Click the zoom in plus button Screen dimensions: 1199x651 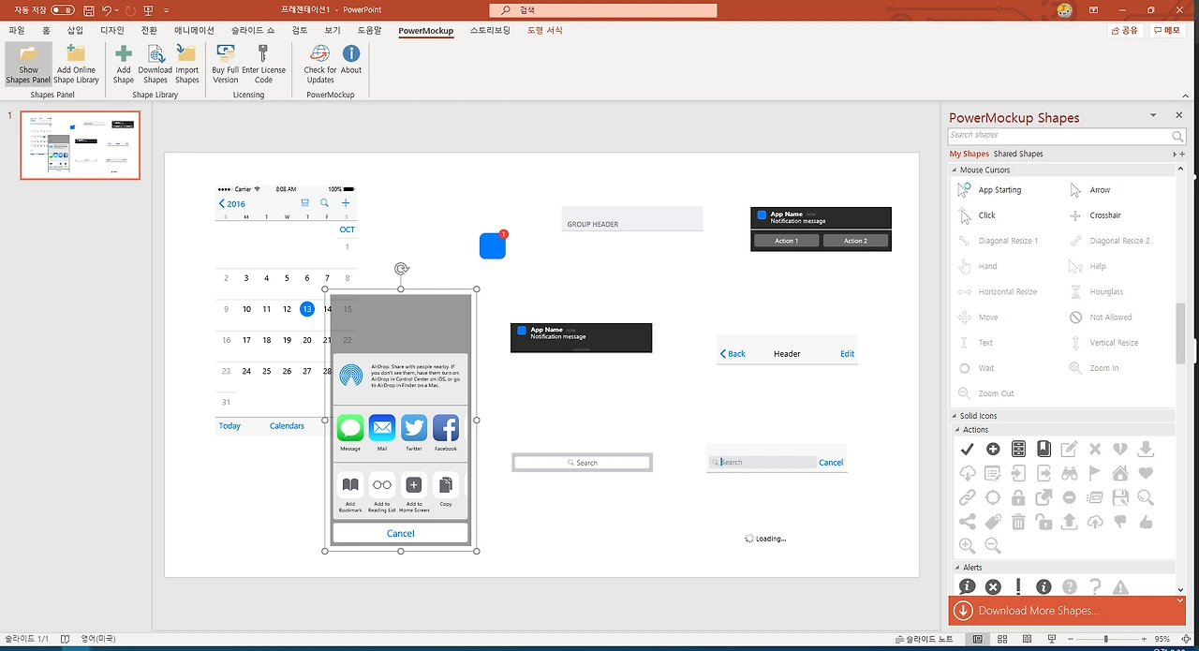click(1142, 639)
